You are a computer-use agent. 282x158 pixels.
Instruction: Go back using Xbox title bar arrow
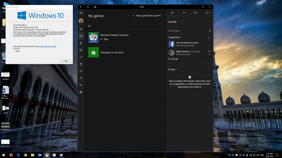tap(81, 7)
